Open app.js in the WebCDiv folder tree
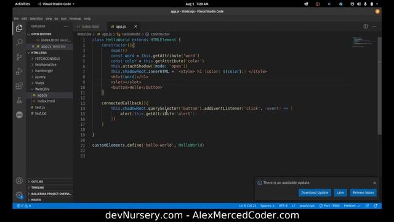Screen dimensions: 394x222 point(42,95)
